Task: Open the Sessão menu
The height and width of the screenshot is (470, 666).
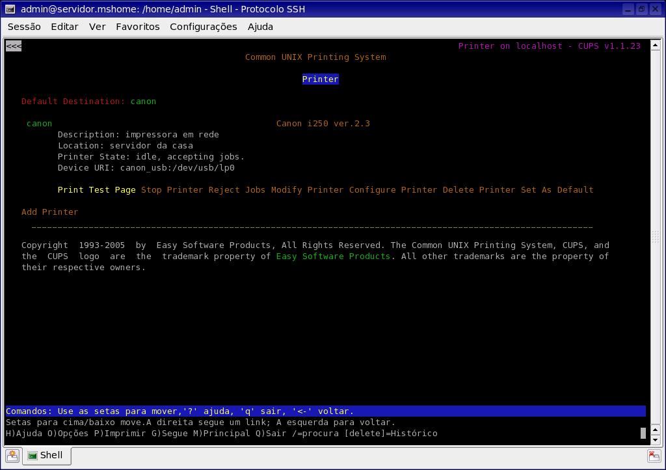Action: pyautogui.click(x=24, y=27)
